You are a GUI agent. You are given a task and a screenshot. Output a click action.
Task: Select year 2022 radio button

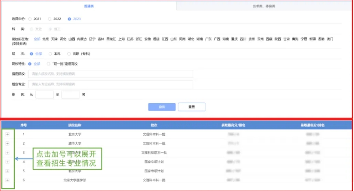tap(49, 19)
